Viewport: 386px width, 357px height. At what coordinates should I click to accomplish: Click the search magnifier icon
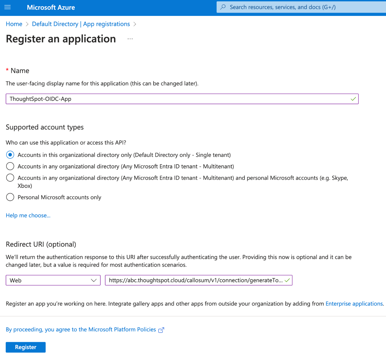click(x=223, y=7)
